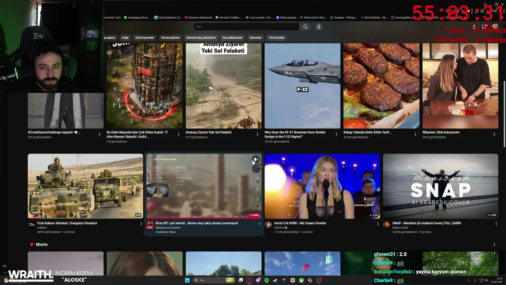Open more options for Fırat Kalkanı Hârekatı video
Screen dimensions: 506x285
coord(141,224)
